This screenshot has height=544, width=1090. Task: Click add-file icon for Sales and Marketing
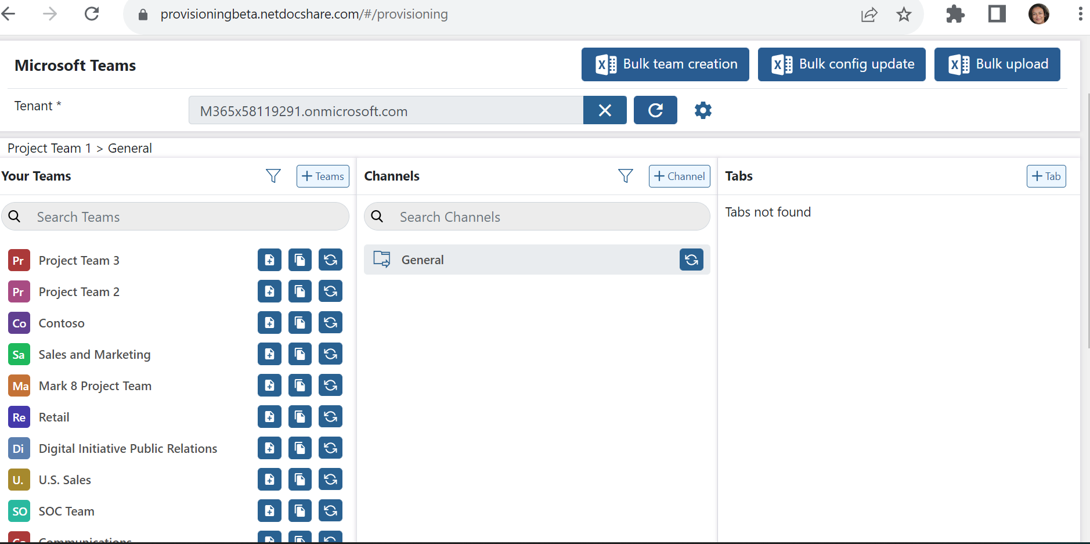pyautogui.click(x=269, y=354)
